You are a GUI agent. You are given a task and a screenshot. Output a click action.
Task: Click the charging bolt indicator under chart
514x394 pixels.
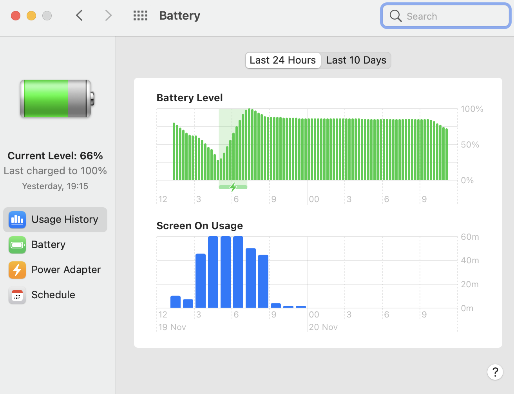233,187
